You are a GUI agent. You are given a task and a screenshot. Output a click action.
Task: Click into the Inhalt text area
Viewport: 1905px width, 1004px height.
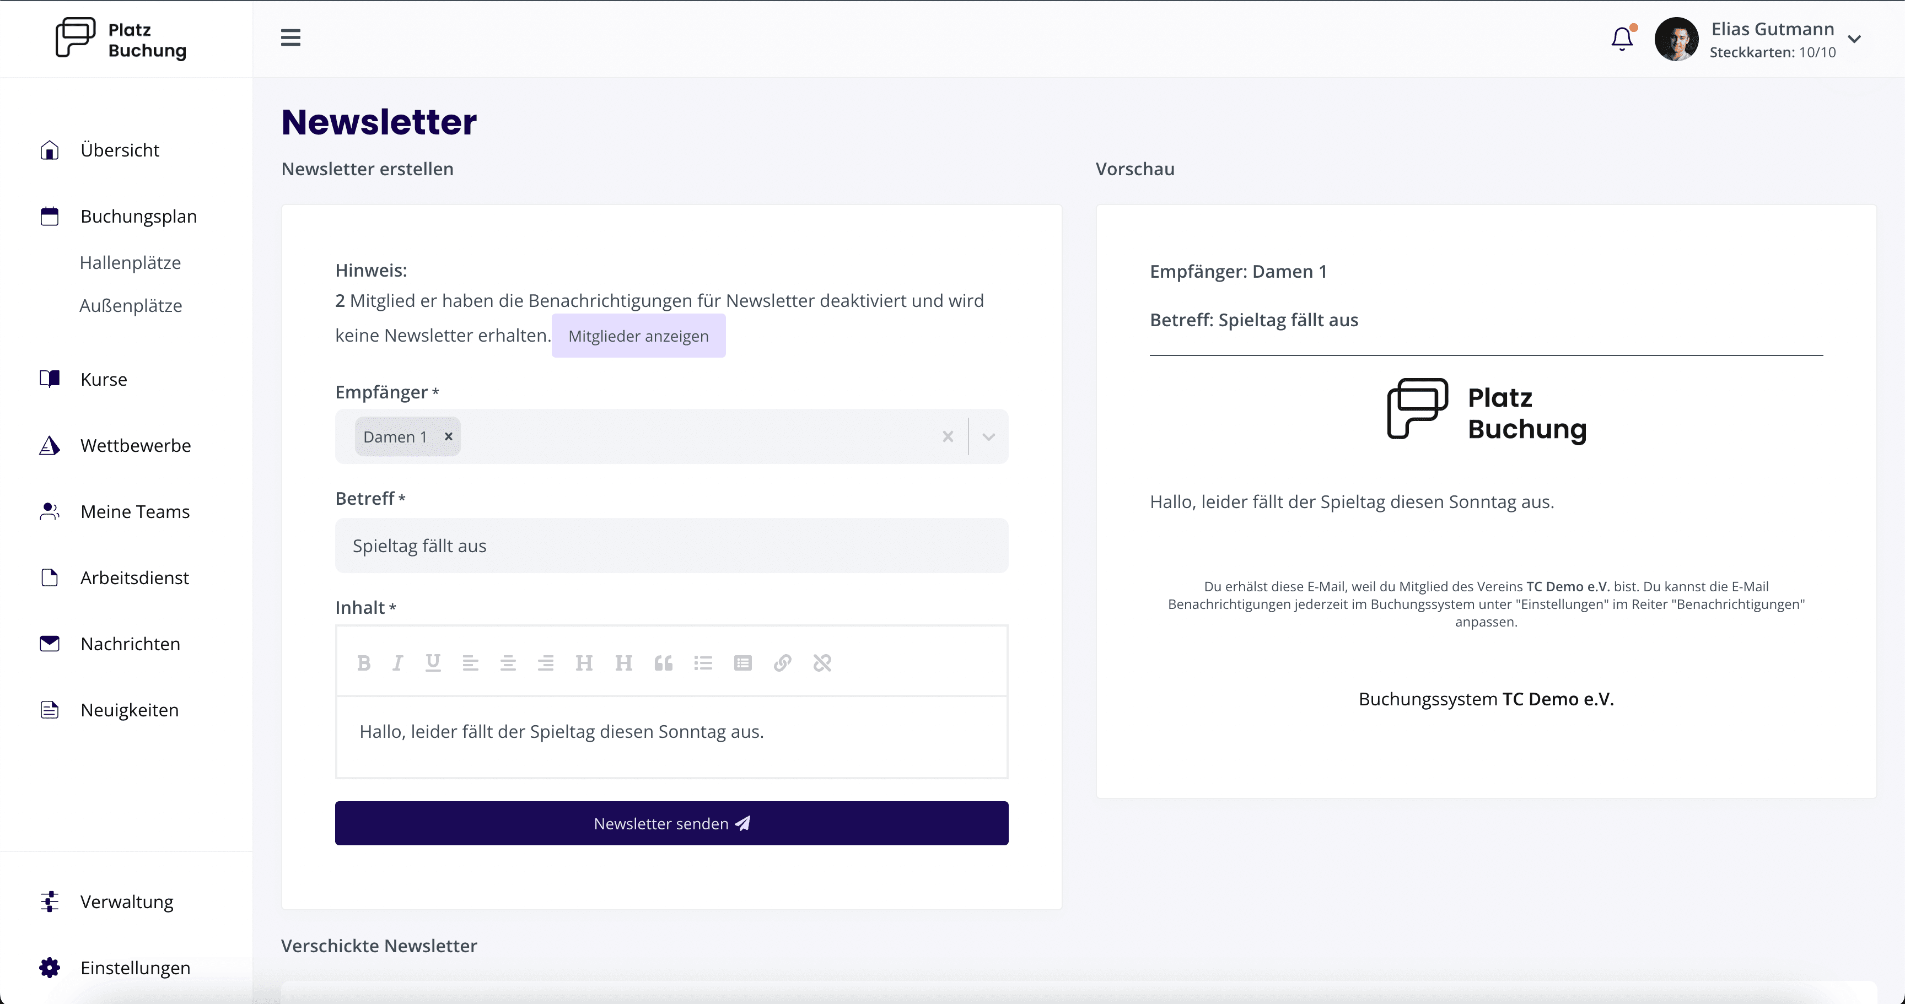[671, 737]
